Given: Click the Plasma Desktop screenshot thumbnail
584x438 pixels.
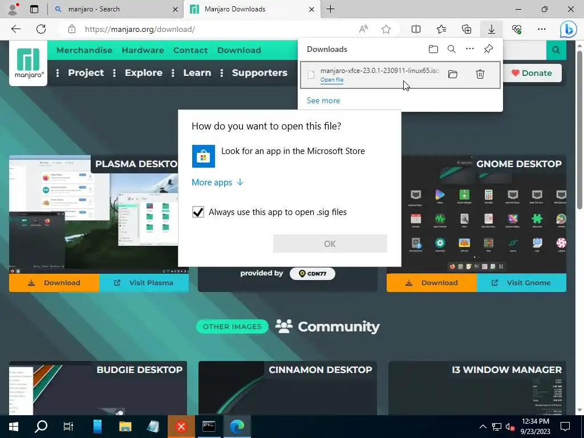Looking at the screenshot, I should (93, 214).
